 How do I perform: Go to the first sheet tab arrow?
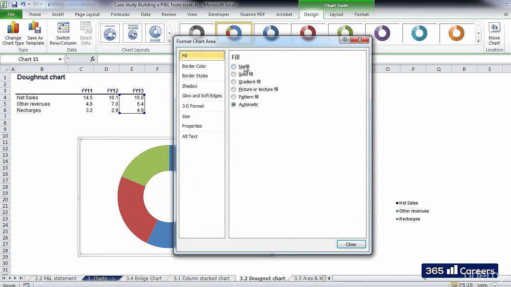point(4,278)
